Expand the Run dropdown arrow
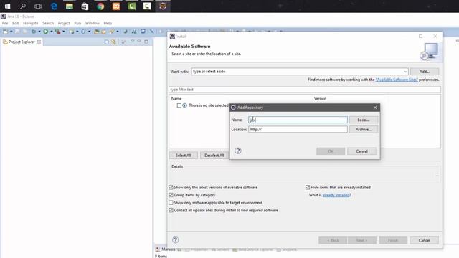Viewport: 459px width, 258px height. tap(51, 32)
